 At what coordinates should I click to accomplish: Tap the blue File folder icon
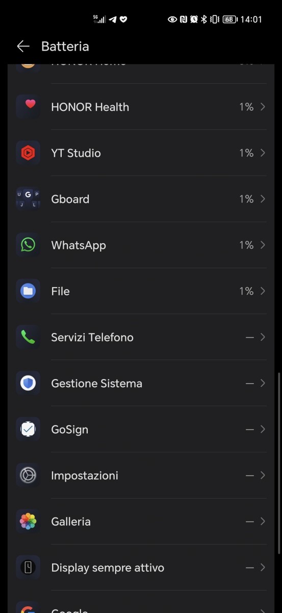(28, 291)
